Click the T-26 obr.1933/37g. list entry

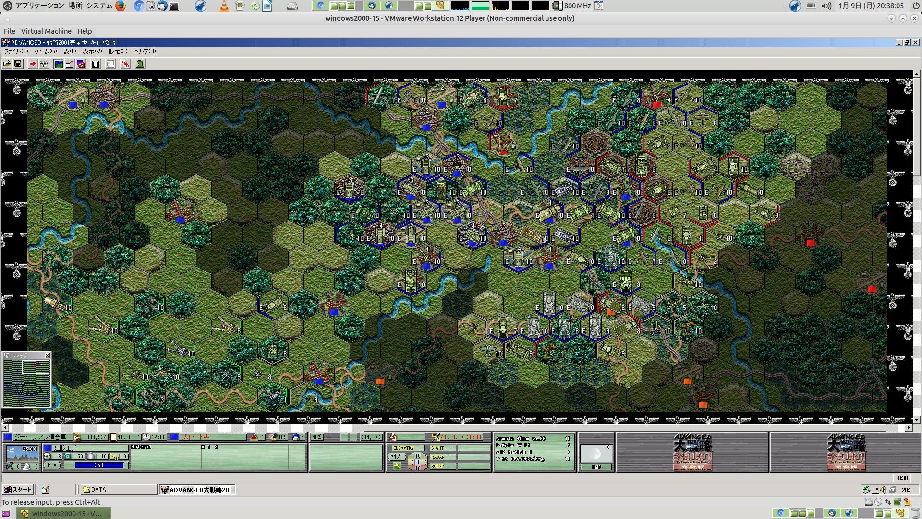pyautogui.click(x=533, y=459)
